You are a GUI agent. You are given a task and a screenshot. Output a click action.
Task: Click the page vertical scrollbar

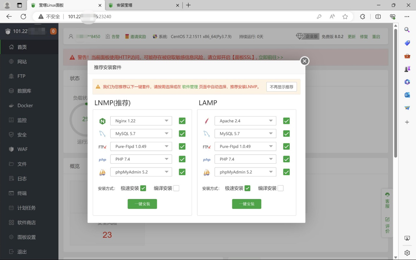coord(396,93)
